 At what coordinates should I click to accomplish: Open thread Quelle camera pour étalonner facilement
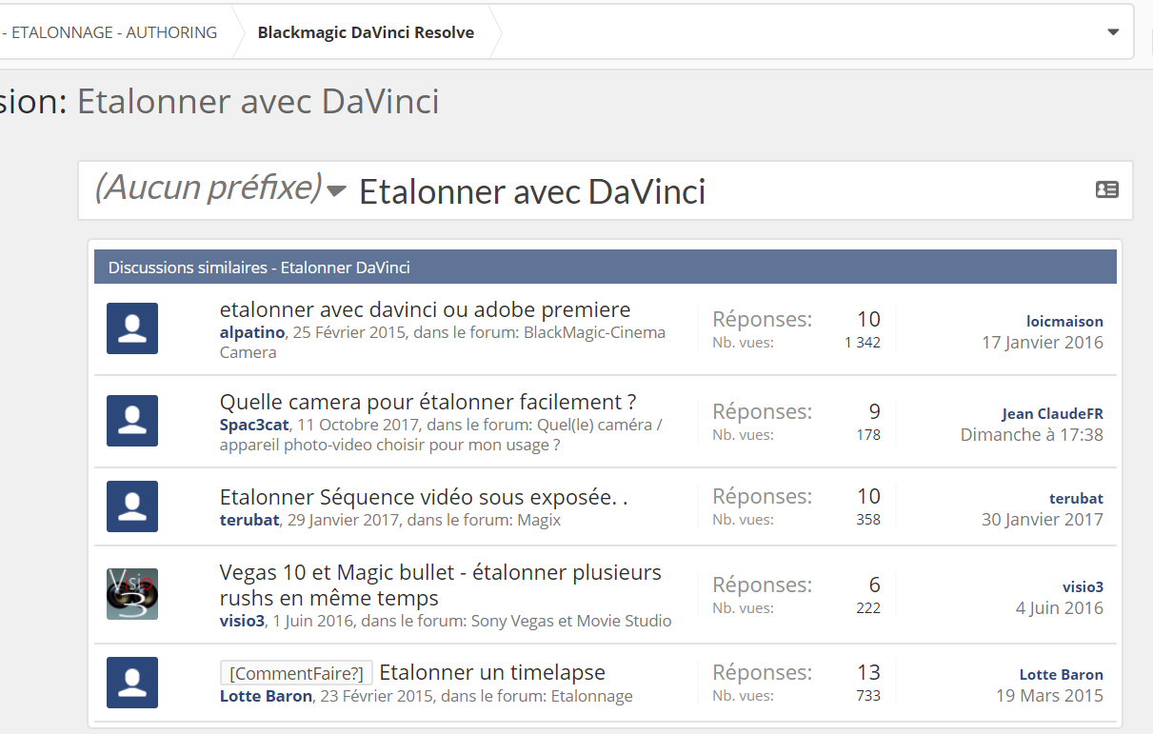pos(427,402)
